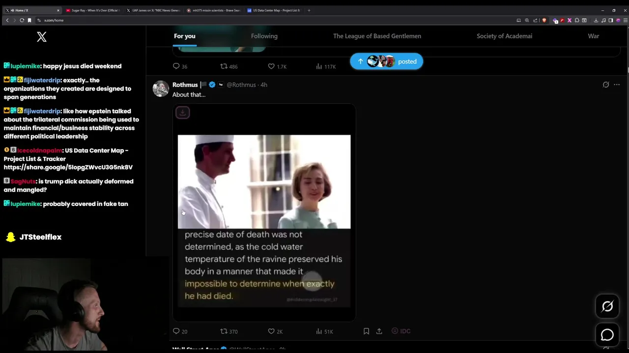Bookmark the Rothmus post
Image resolution: width=629 pixels, height=353 pixels.
click(x=366, y=331)
